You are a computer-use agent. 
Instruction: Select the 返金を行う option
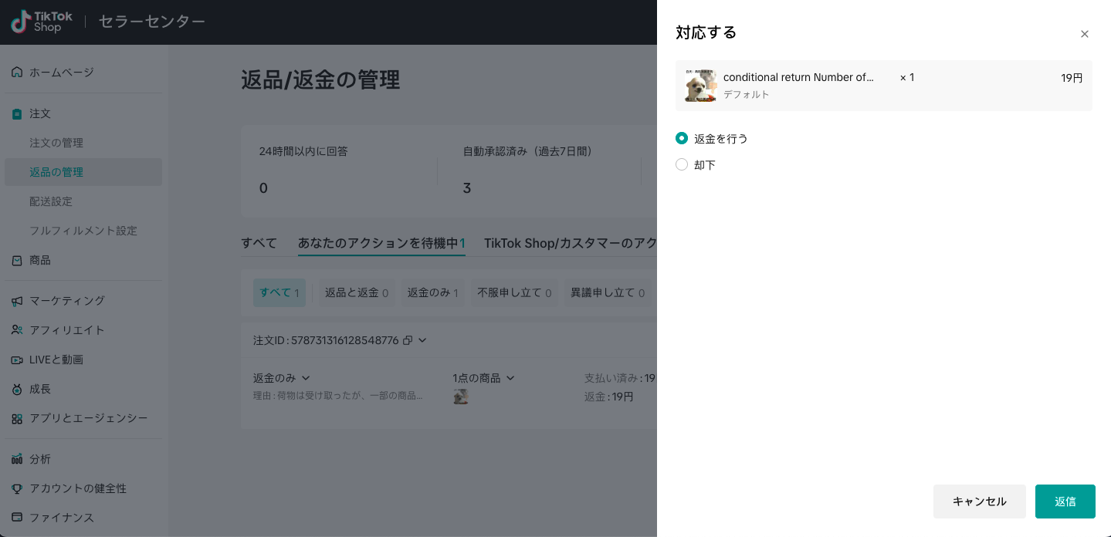point(682,138)
